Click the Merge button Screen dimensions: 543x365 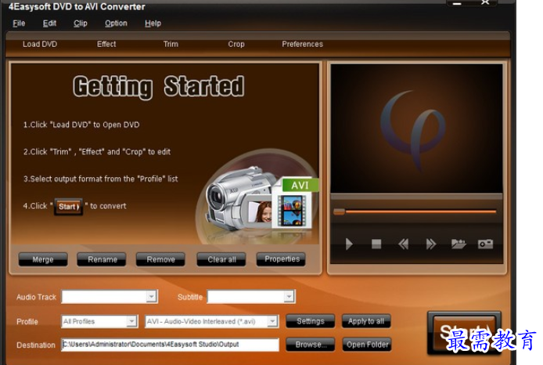point(43,259)
